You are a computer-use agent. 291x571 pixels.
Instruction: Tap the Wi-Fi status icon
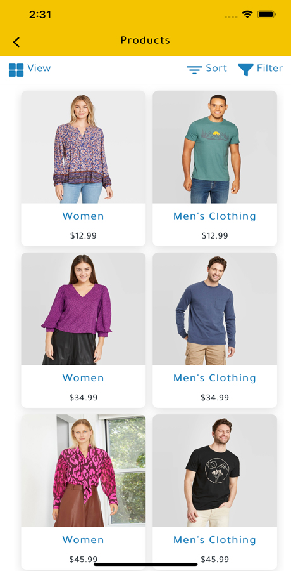point(247,15)
